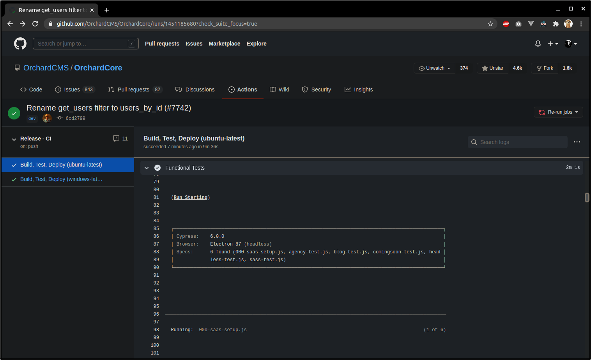View site information lock icon
591x360 pixels.
50,24
